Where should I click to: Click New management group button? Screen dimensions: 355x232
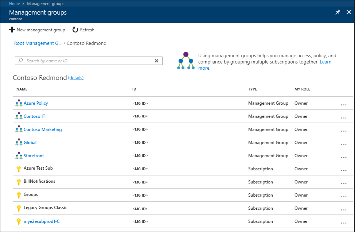point(37,30)
